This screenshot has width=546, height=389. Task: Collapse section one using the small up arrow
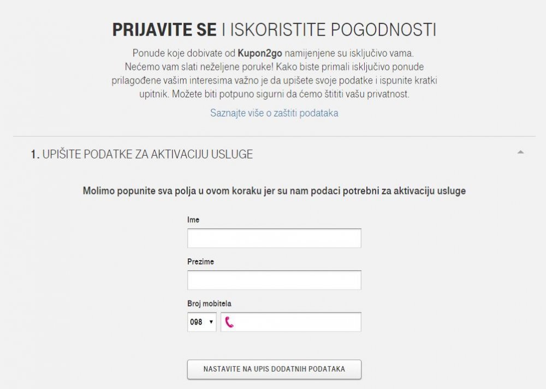click(x=520, y=152)
